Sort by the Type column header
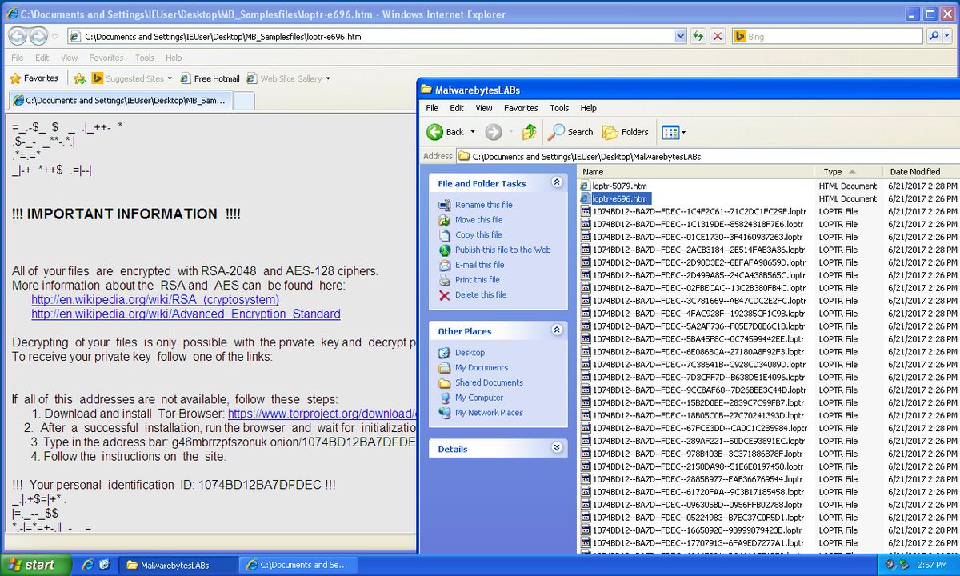Screen dimensions: 960x576 [x=847, y=172]
